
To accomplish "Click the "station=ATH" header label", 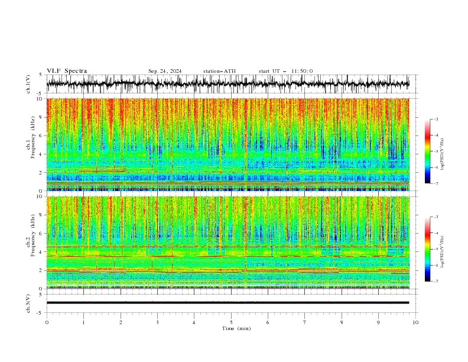I will tap(219, 71).
